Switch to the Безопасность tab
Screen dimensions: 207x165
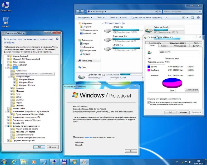tap(155, 43)
